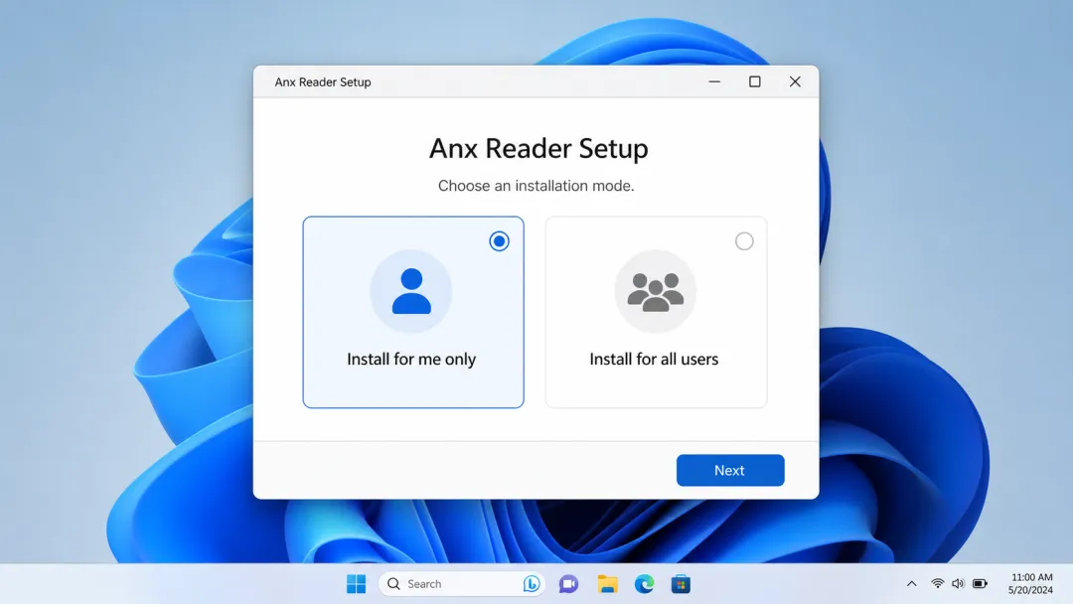
Task: Click the Anx Reader Setup main heading
Action: (x=538, y=148)
